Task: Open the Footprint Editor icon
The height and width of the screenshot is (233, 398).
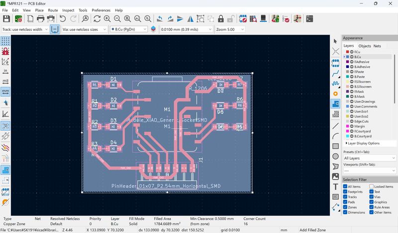Action: point(243,19)
